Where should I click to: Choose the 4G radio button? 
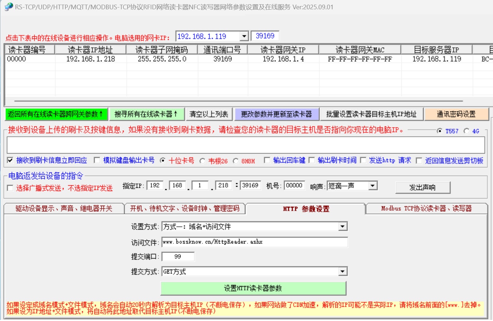466,131
